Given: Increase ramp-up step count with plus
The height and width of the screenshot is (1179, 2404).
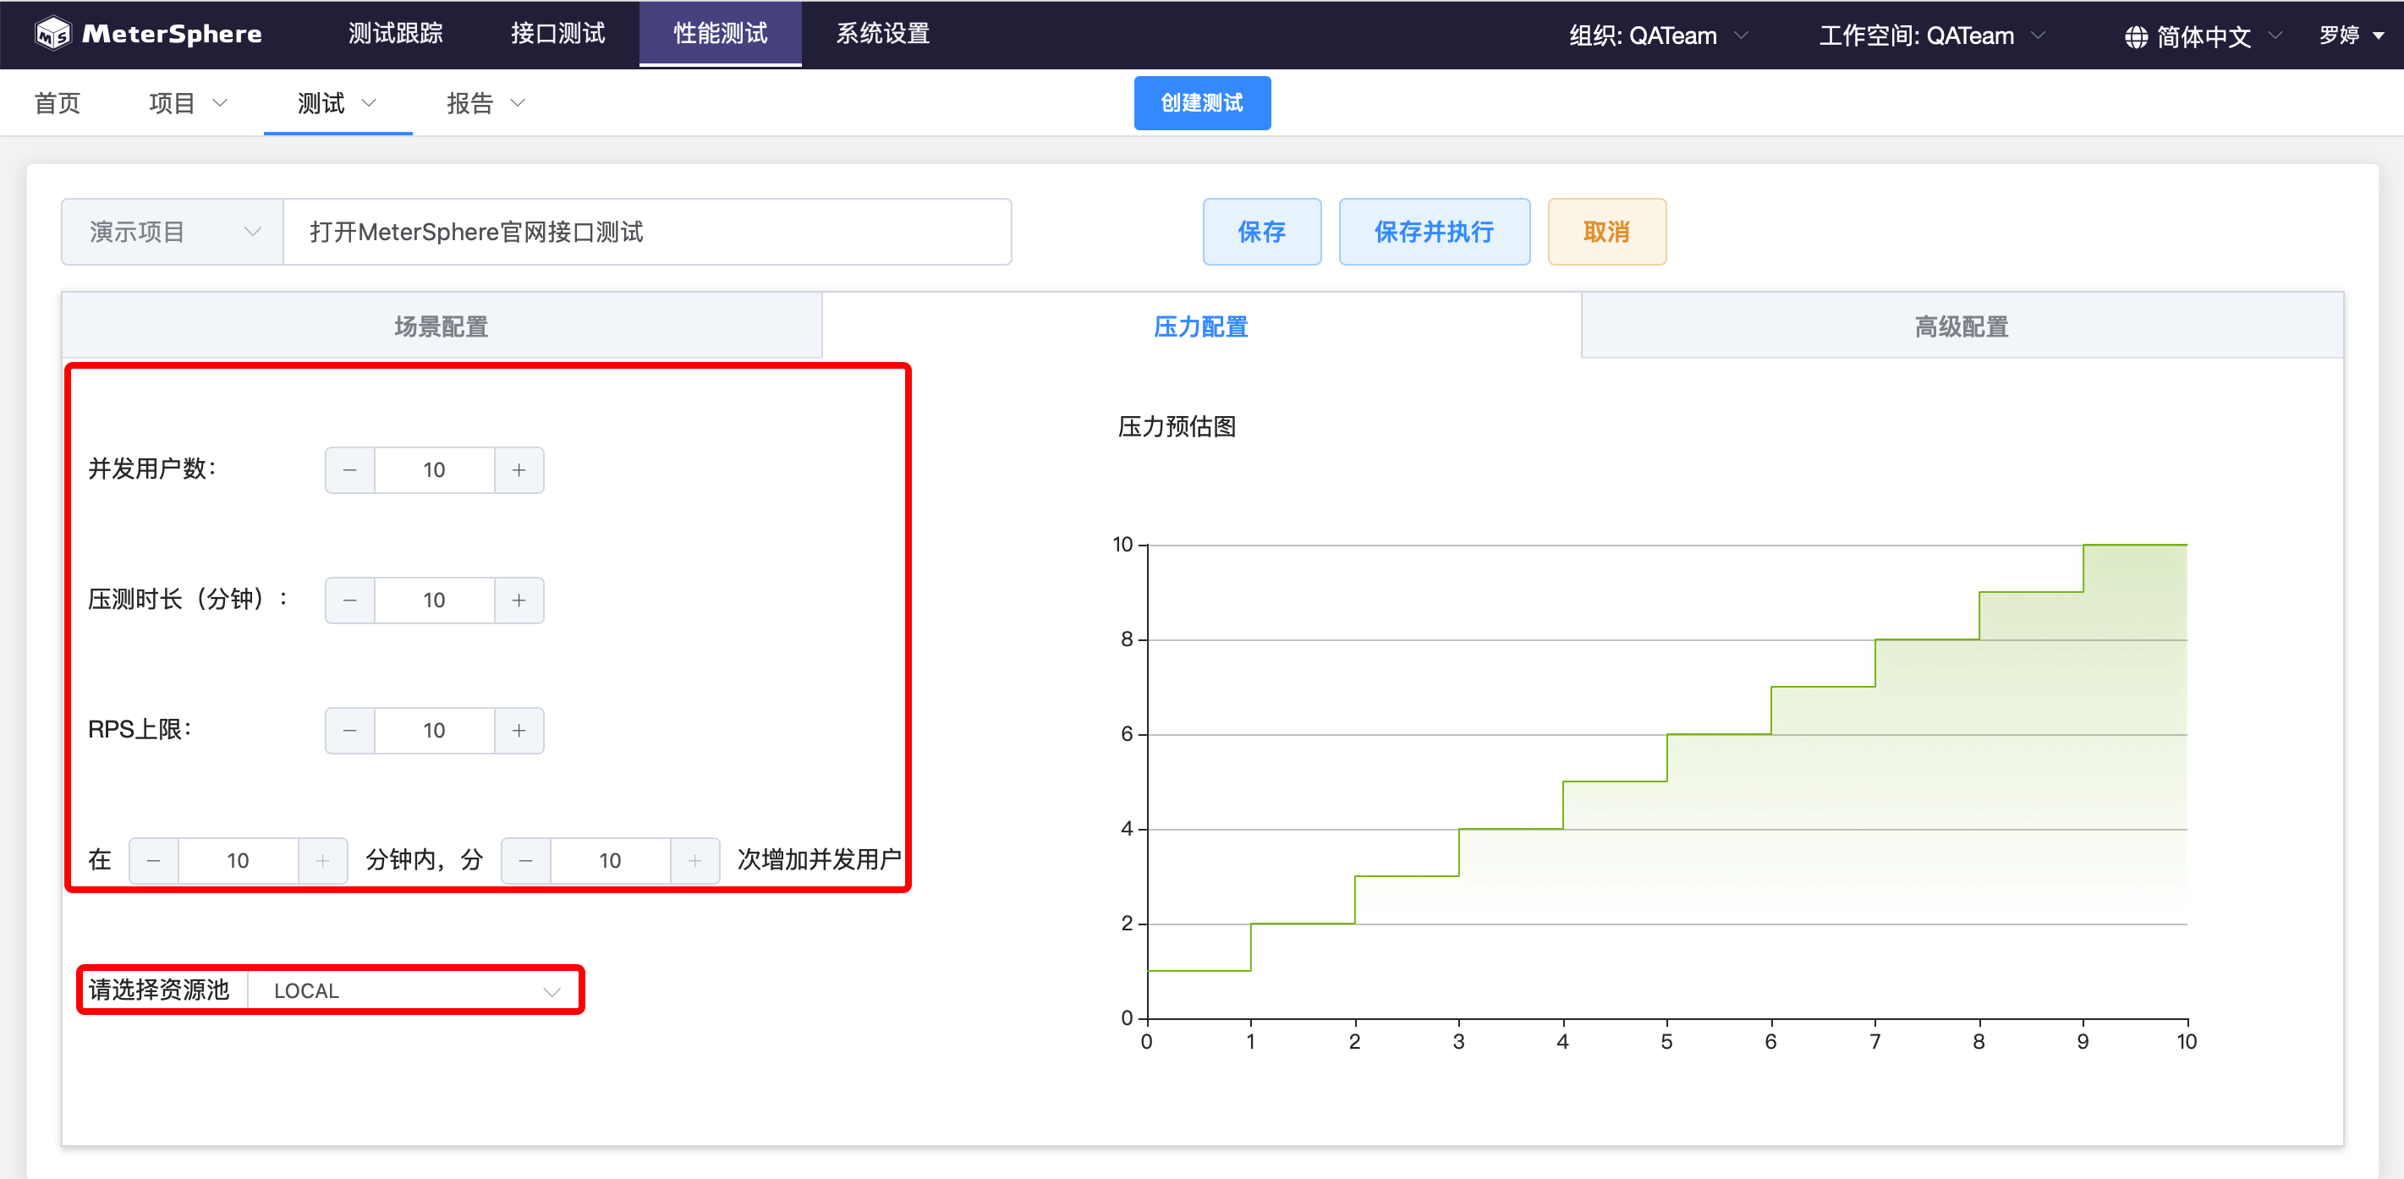Looking at the screenshot, I should tap(694, 860).
